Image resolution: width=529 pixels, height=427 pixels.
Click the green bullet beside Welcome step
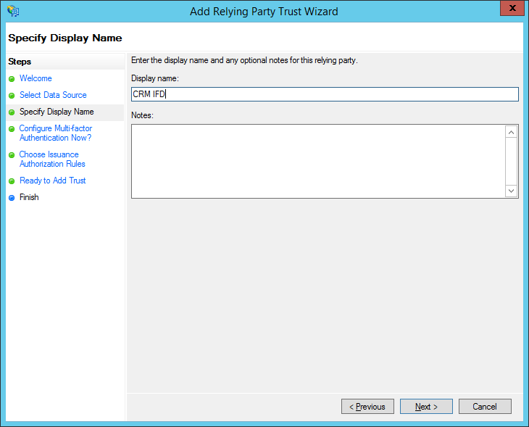[x=12, y=79]
